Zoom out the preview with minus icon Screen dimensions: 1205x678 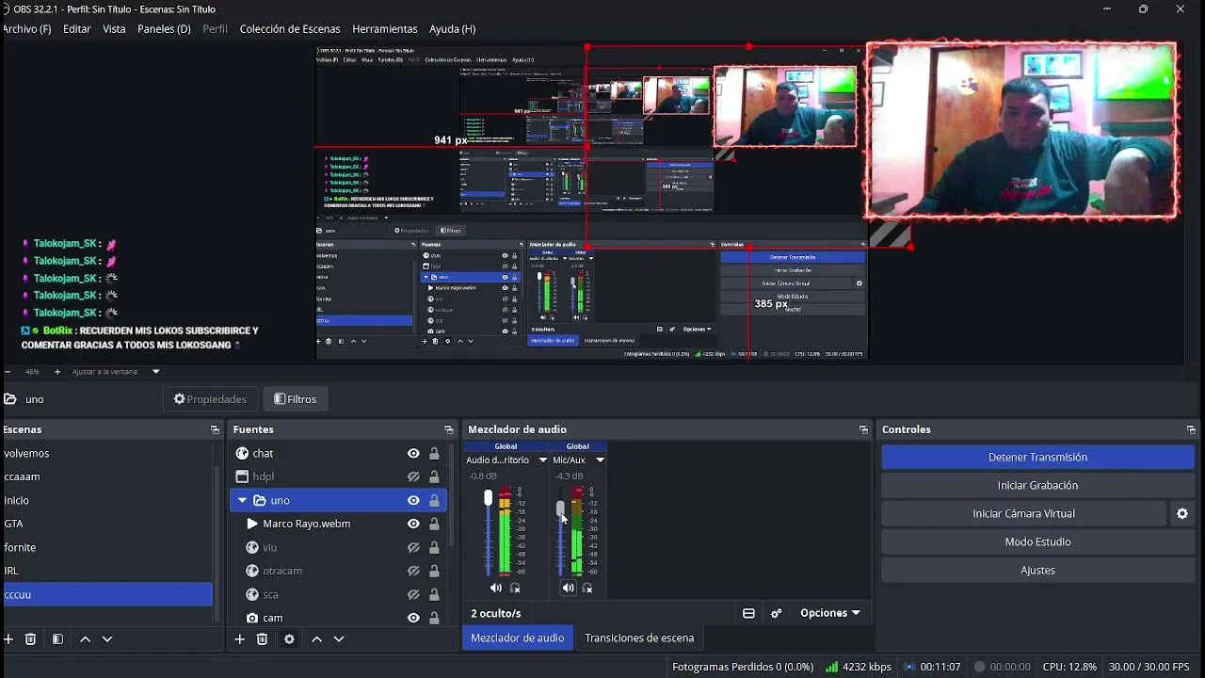(x=8, y=372)
